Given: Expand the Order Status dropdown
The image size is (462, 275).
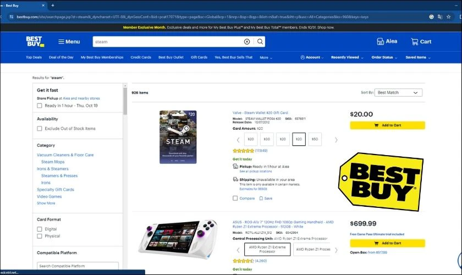Looking at the screenshot, I should pyautogui.click(x=384, y=57).
